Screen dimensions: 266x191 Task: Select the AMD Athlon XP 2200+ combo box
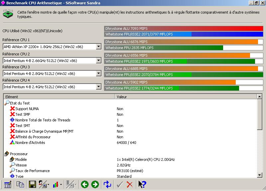[x=52, y=47]
